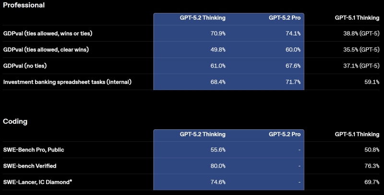Click the Professional section heading
This screenshot has height=195, width=384.
coord(24,5)
